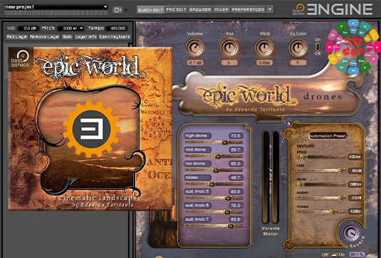Viewport: 381px width, 258px height.
Task: Click the envelope sustain slider handle
Action: point(342,198)
